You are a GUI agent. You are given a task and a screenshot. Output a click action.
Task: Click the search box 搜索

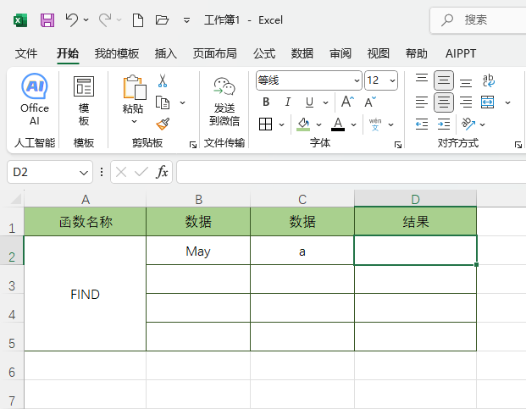pyautogui.click(x=478, y=20)
